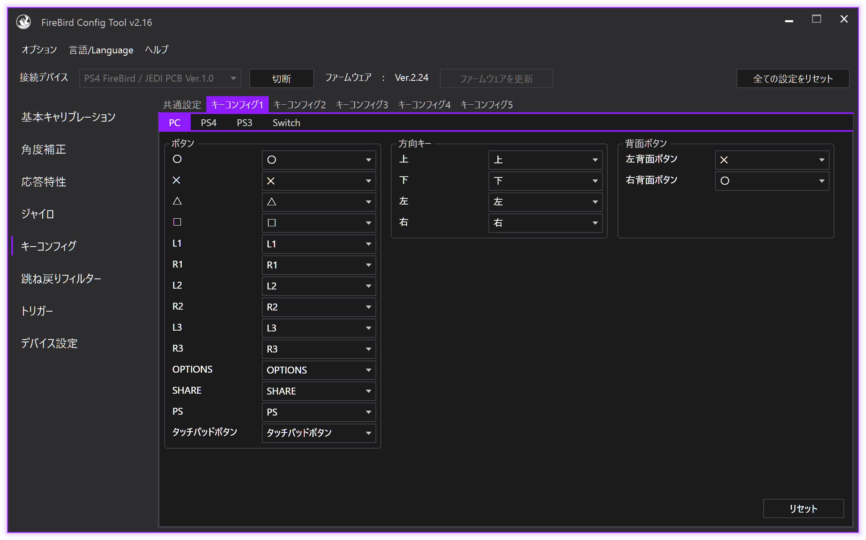Expand the 上 direction key dropdown

click(x=545, y=160)
